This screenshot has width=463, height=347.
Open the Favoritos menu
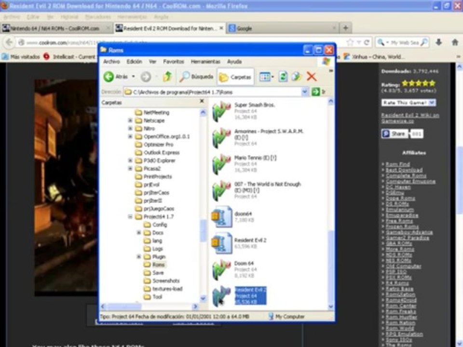[x=173, y=61]
